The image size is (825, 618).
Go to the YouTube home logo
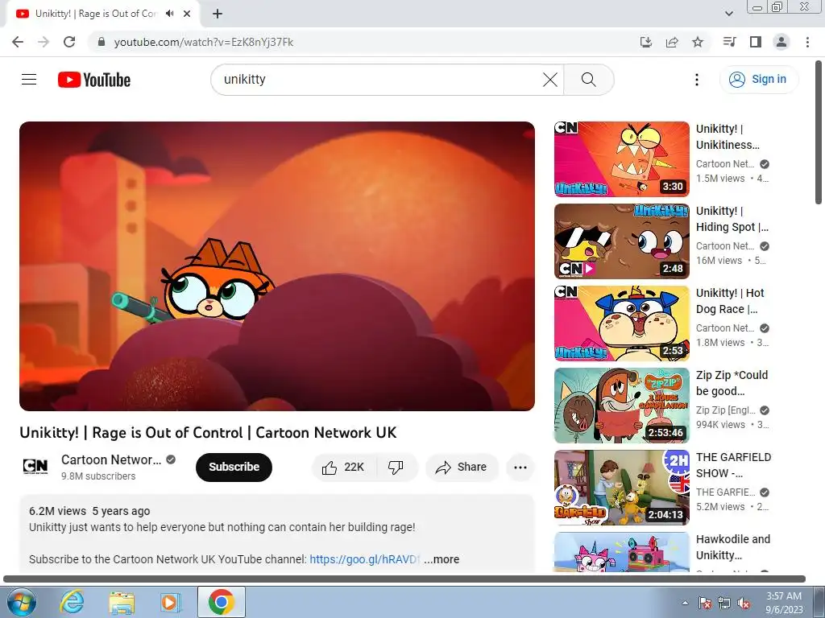pos(94,80)
